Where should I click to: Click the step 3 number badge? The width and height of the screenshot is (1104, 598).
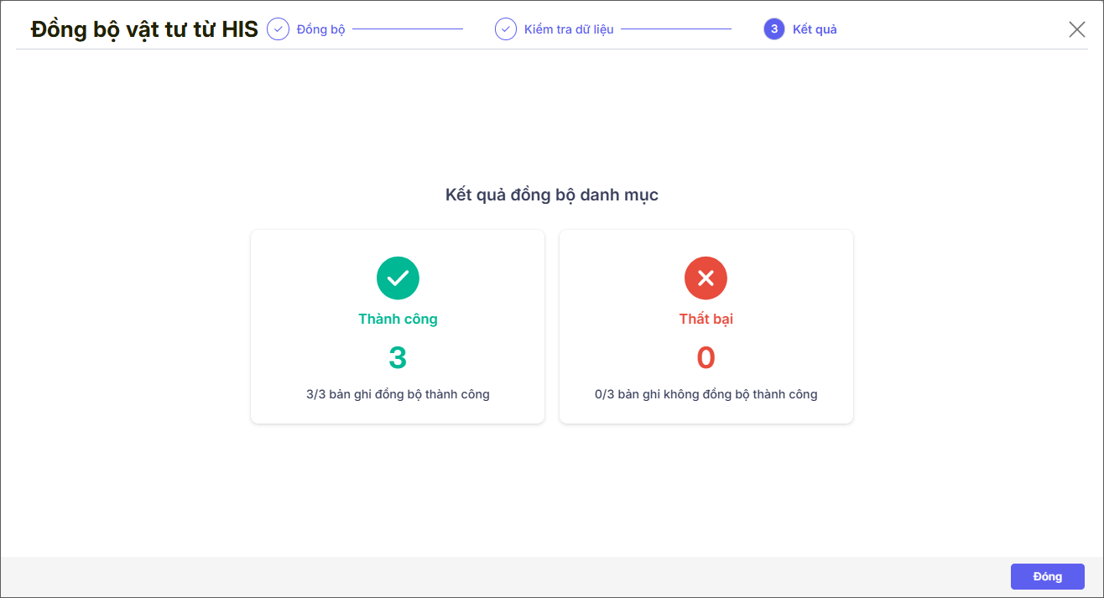[x=774, y=29]
